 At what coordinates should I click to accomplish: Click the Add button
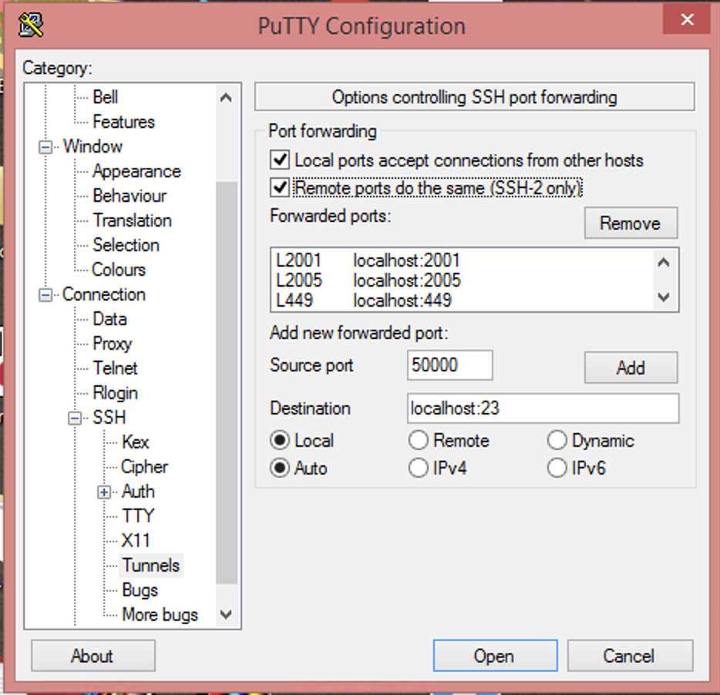point(631,368)
